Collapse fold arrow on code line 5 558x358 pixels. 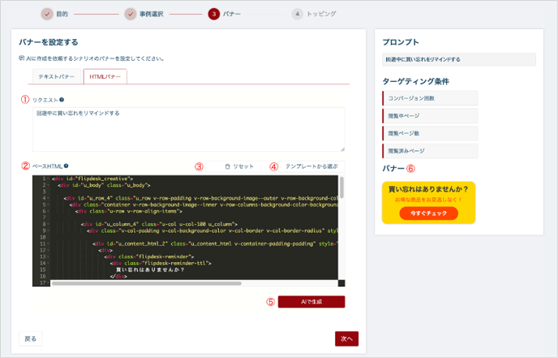pyautogui.click(x=49, y=205)
